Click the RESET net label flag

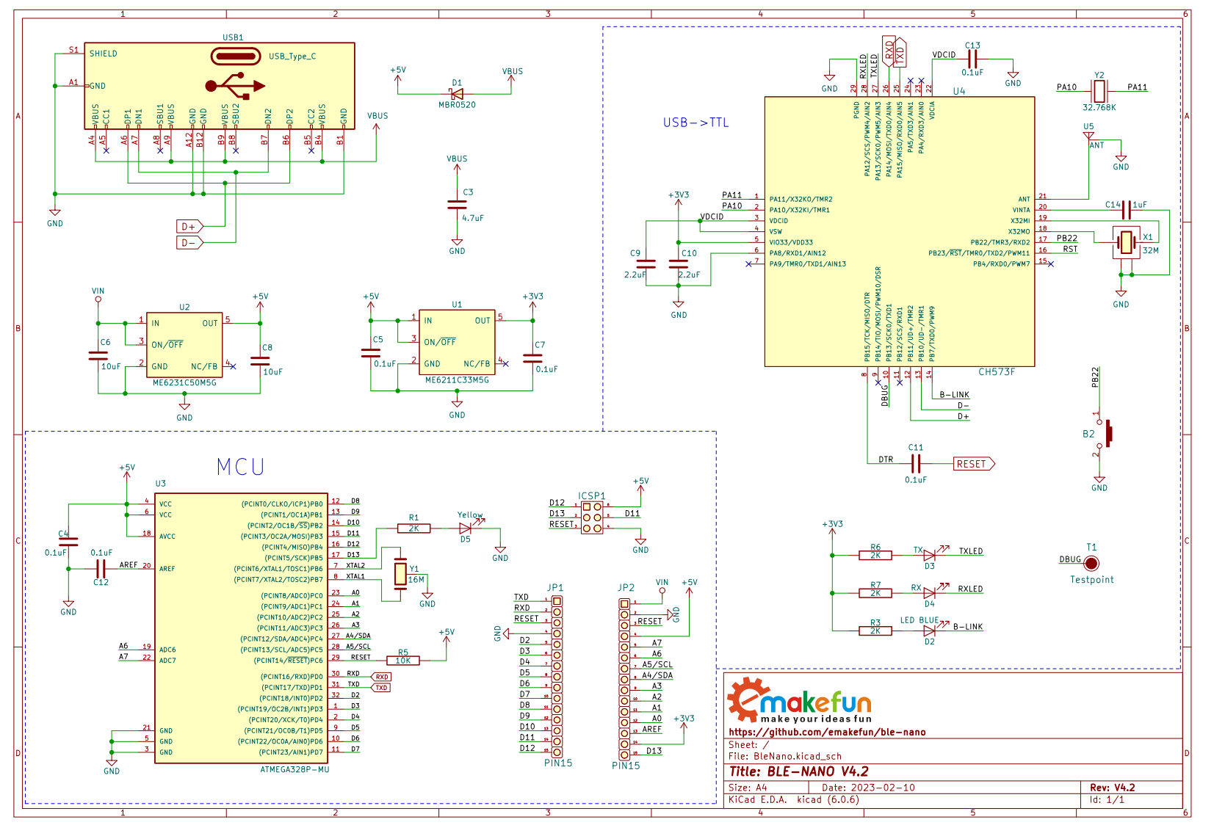point(974,464)
